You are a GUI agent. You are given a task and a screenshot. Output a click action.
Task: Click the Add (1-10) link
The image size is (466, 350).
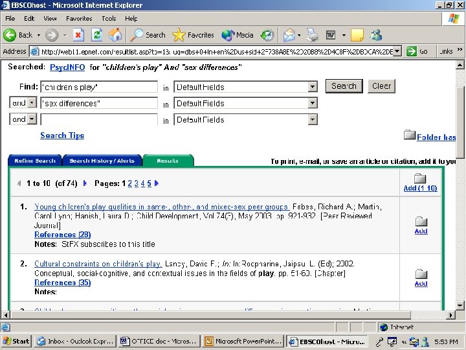(x=420, y=188)
